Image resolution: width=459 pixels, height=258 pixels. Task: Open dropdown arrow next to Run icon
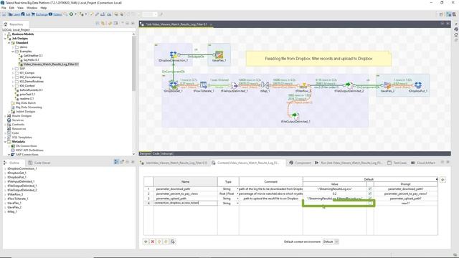pyautogui.click(x=75, y=14)
